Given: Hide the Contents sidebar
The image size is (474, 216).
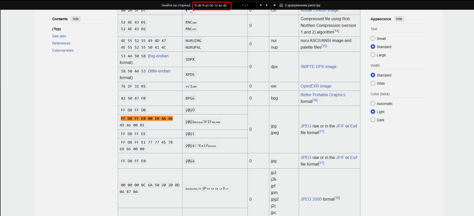Looking at the screenshot, I should pos(76,19).
